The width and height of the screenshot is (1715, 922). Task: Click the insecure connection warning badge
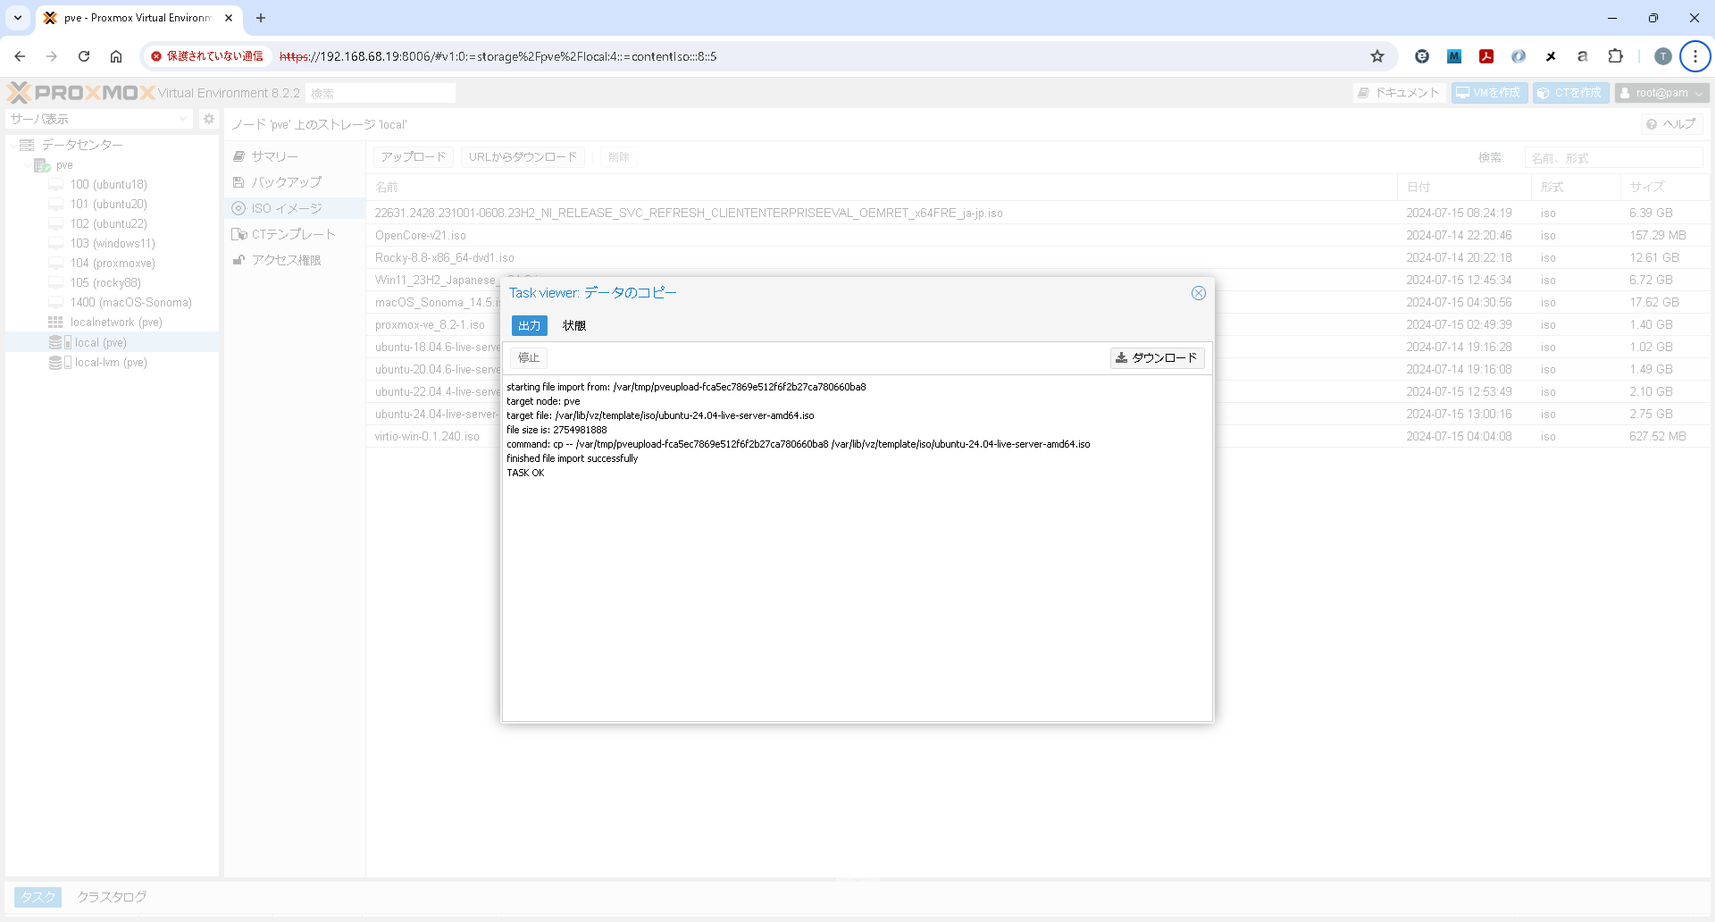207,56
